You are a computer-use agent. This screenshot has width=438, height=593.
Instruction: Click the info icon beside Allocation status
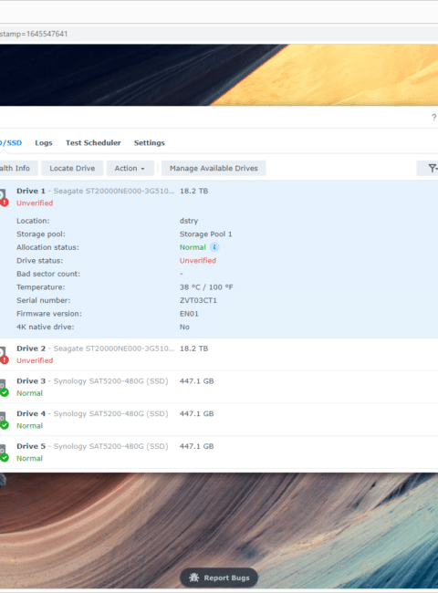(214, 247)
